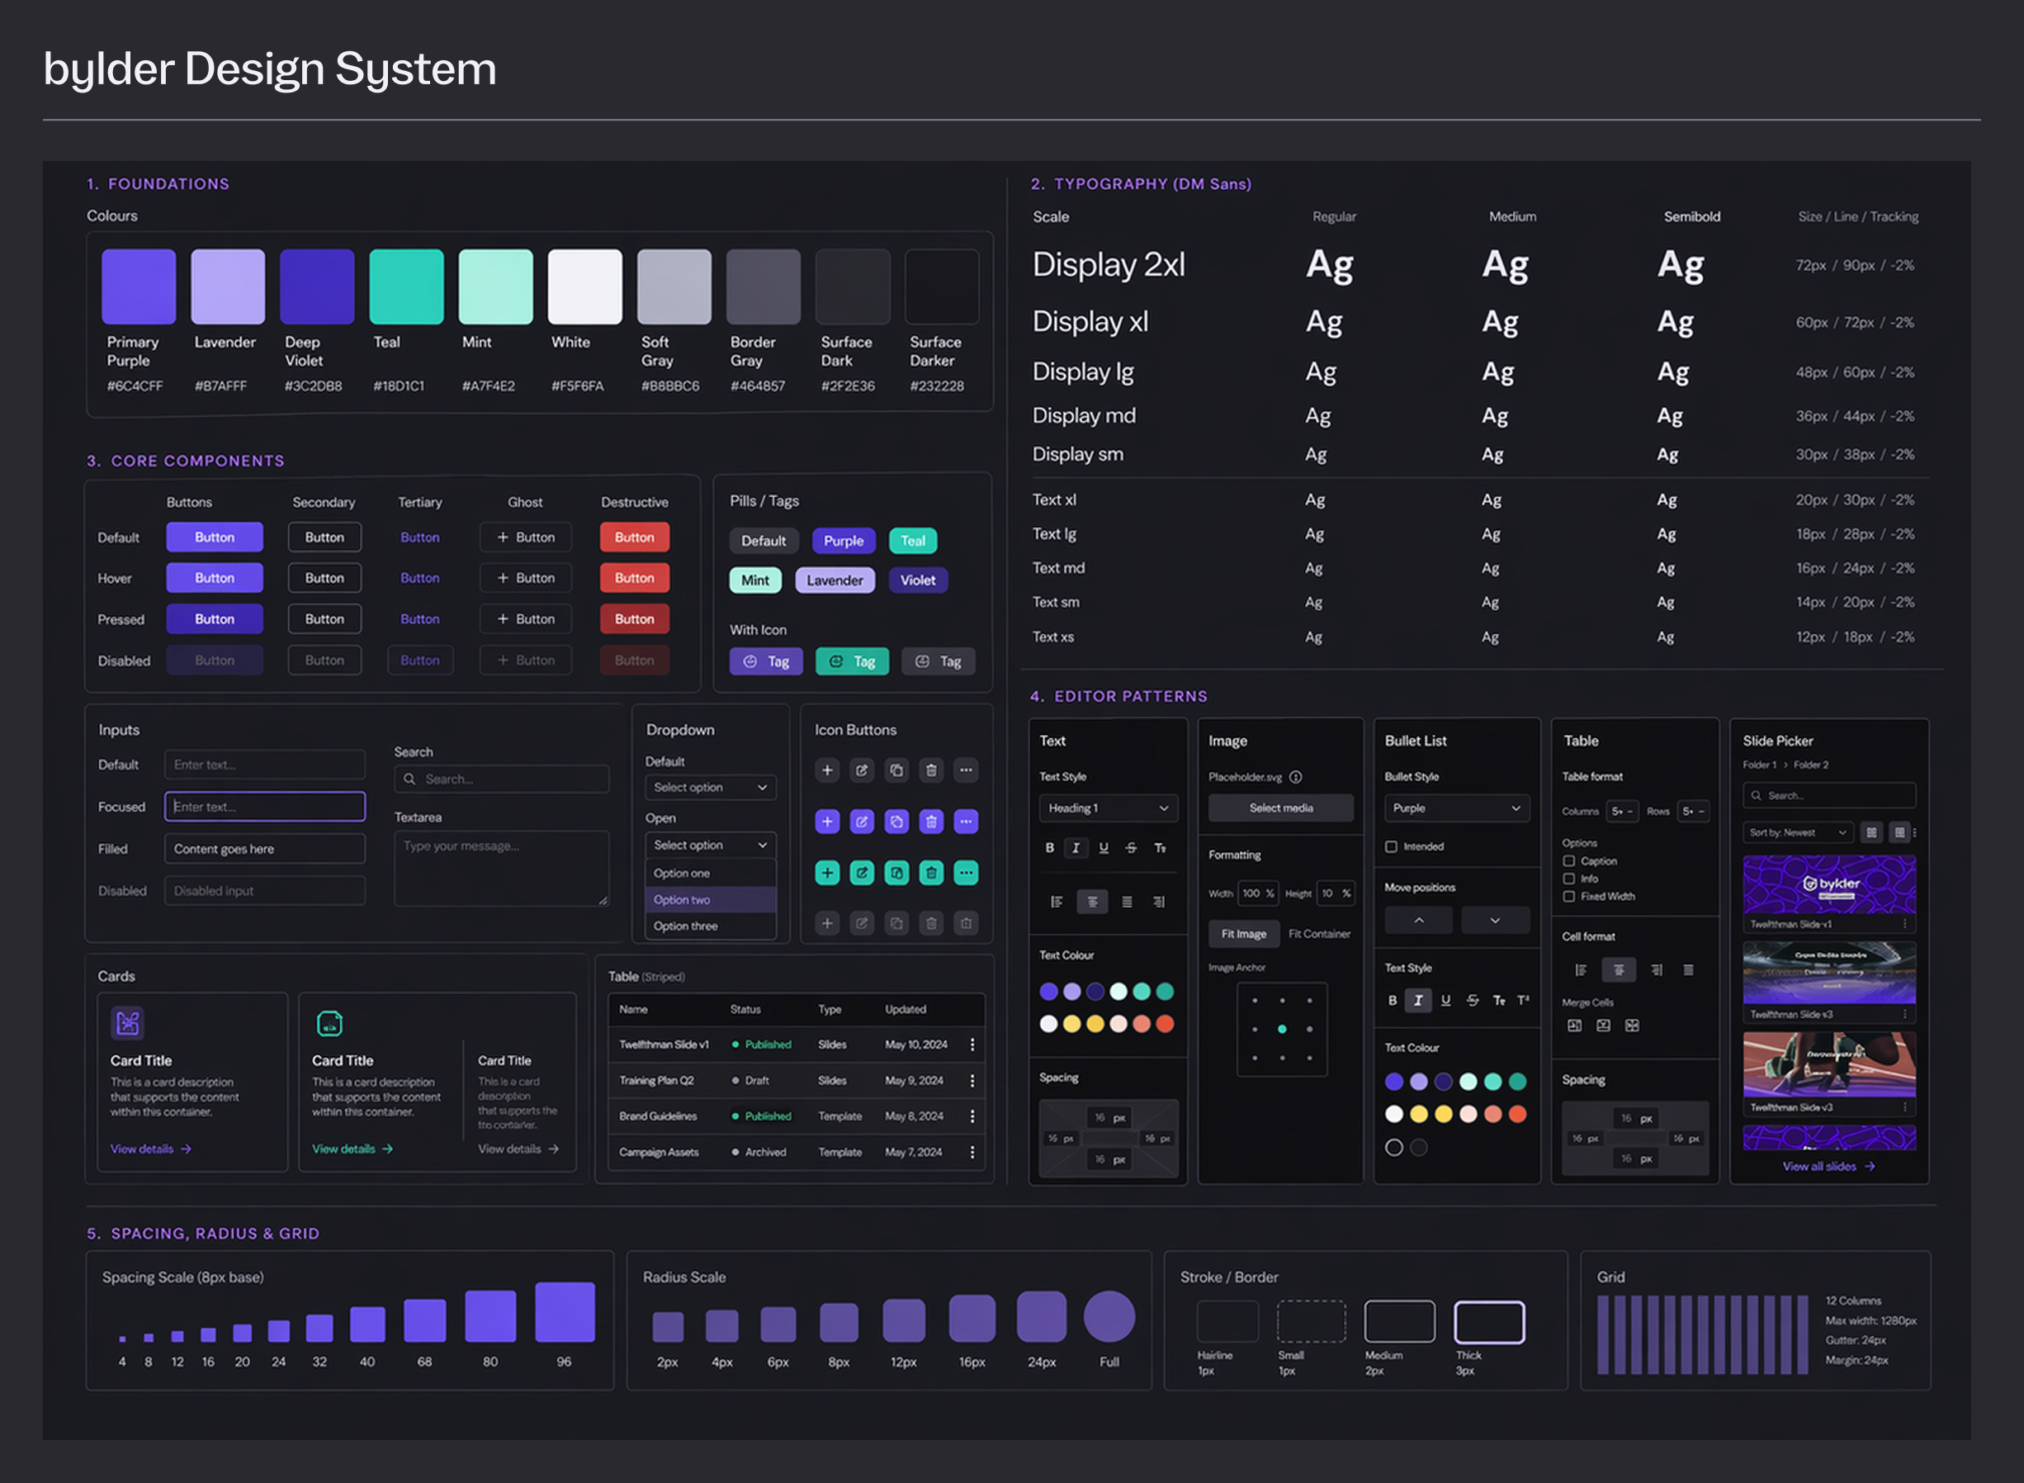Click the teal plus icon button
Image resolution: width=2024 pixels, height=1483 pixels.
pyautogui.click(x=827, y=873)
